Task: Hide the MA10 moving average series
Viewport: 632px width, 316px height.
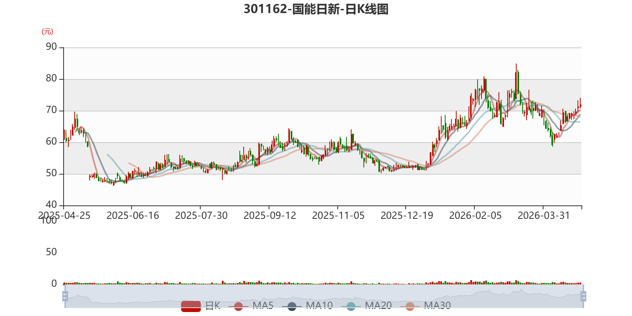Action: (307, 306)
